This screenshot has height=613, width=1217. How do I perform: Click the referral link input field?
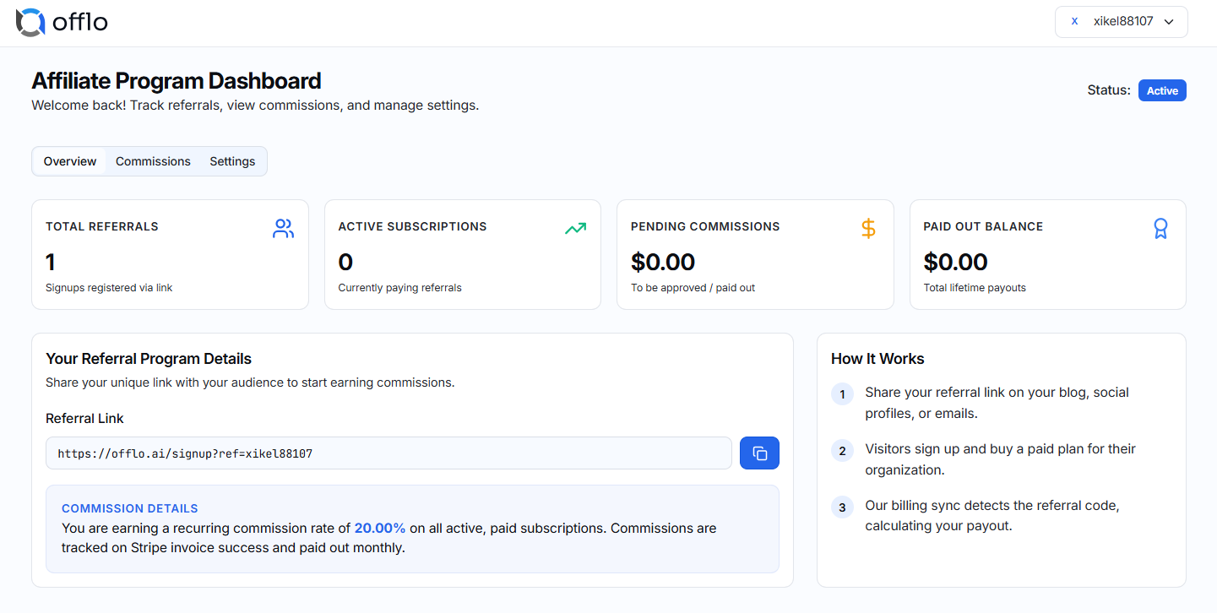(x=388, y=453)
